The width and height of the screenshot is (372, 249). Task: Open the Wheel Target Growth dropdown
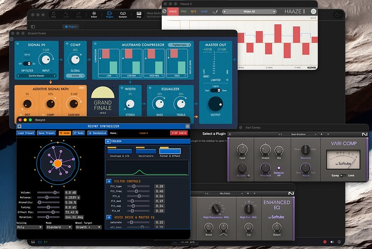click(x=88, y=227)
